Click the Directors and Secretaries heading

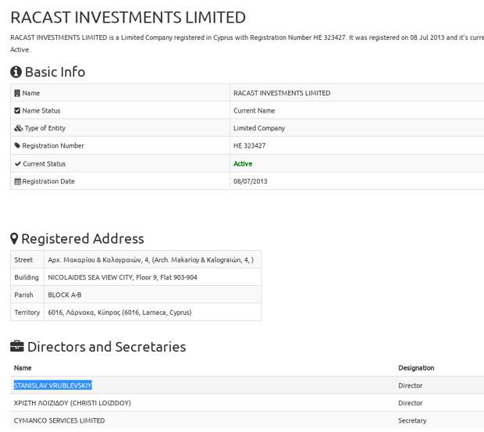(106, 347)
